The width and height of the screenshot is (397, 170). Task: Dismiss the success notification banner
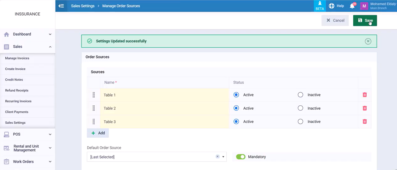click(x=368, y=41)
